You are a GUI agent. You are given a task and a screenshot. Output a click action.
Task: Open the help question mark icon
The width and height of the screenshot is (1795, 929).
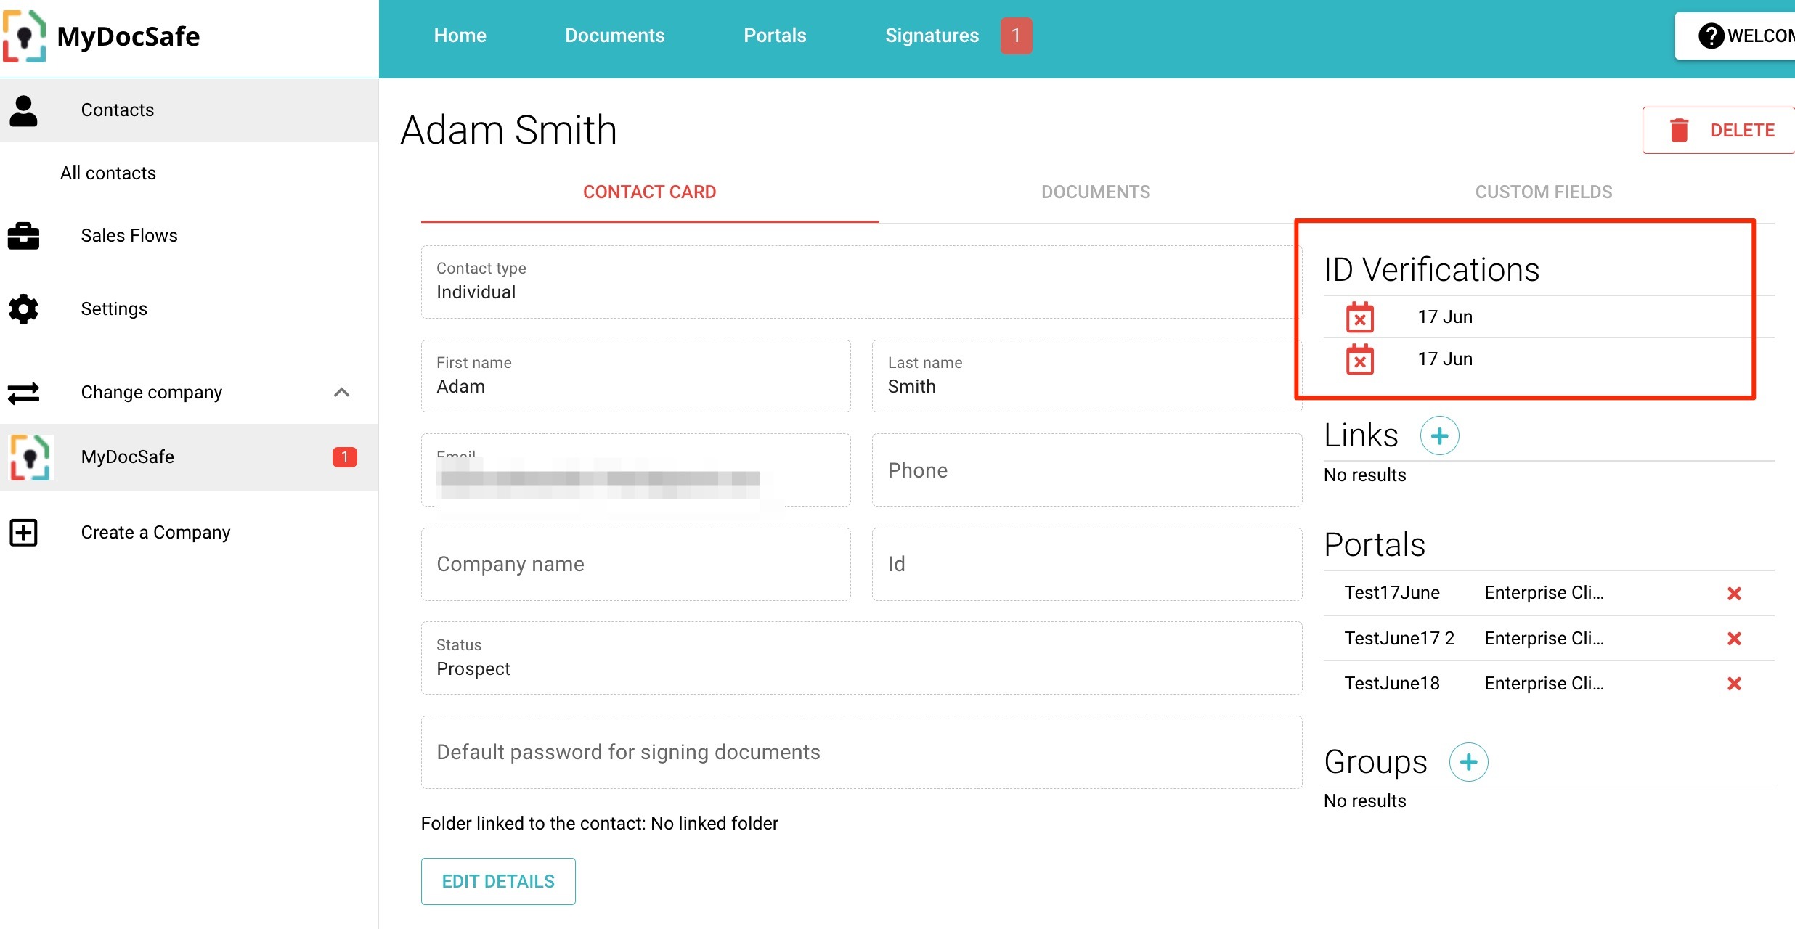1711,35
